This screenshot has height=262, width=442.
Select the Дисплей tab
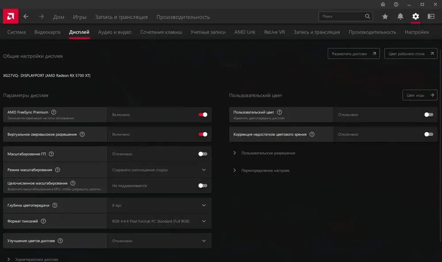click(x=79, y=32)
